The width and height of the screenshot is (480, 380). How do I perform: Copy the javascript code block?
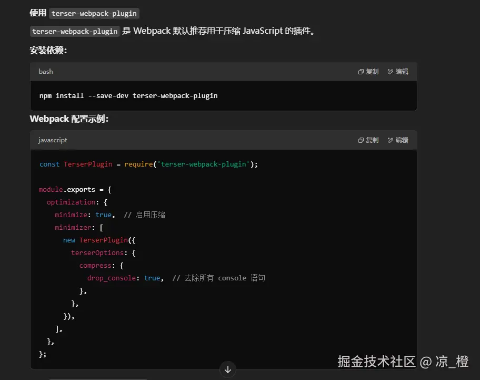[368, 140]
